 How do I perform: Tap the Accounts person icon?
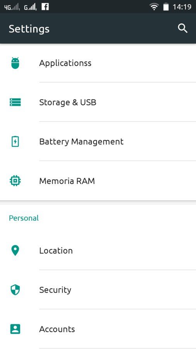(x=15, y=329)
